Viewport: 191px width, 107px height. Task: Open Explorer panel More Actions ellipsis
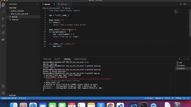(37, 4)
